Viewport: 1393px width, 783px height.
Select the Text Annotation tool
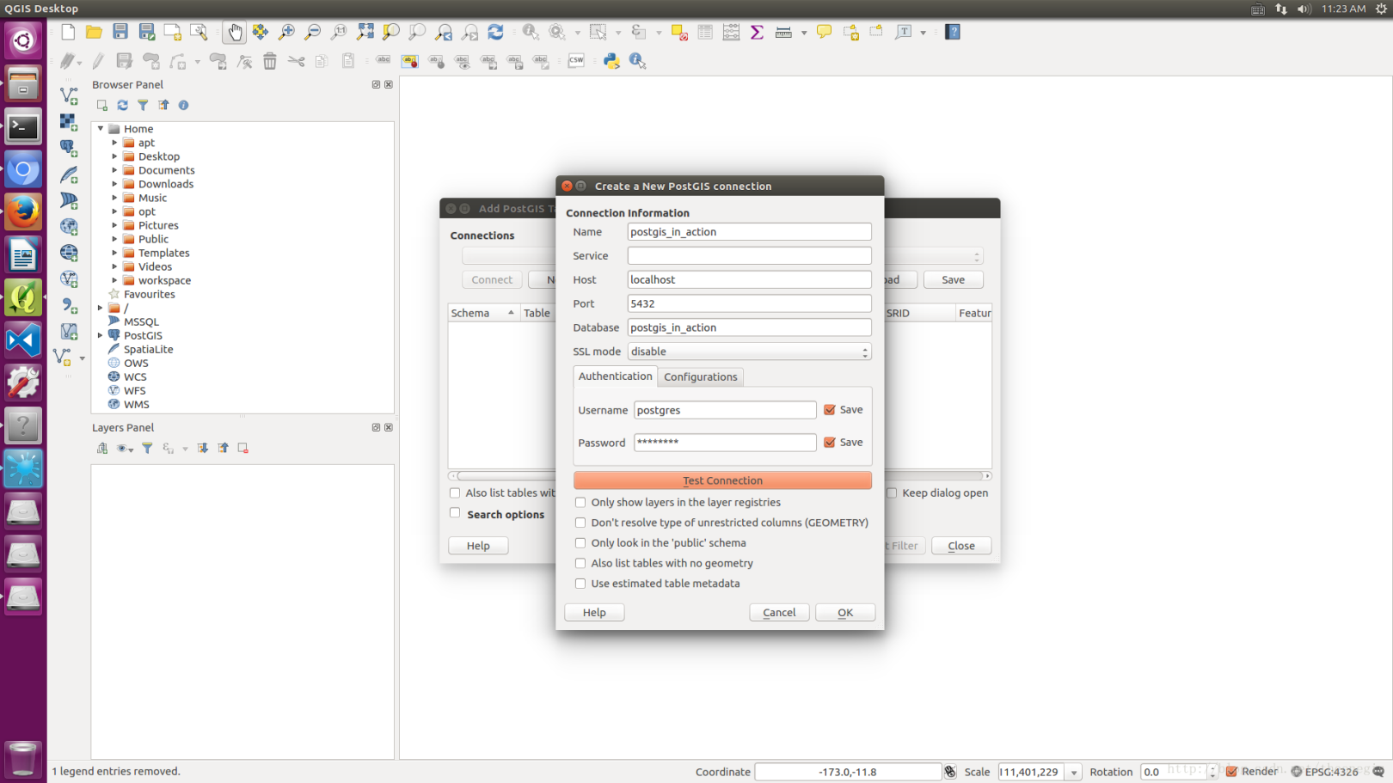903,33
